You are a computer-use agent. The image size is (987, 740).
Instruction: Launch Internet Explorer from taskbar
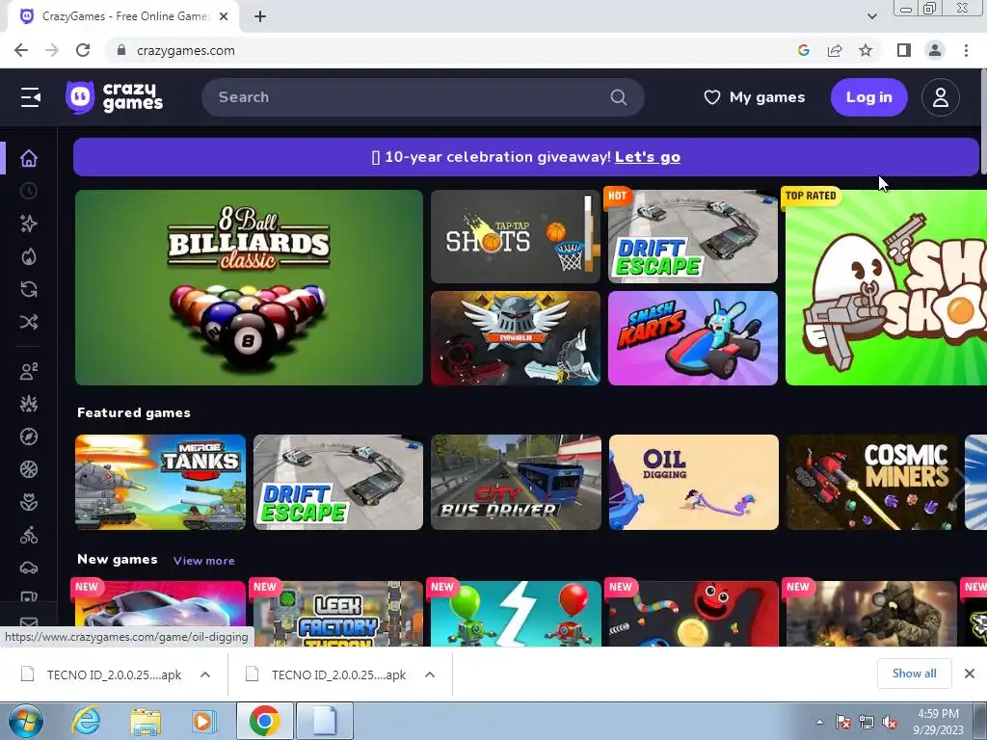click(86, 721)
